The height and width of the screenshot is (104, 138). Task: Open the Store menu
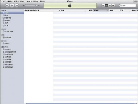tap(29, 1)
